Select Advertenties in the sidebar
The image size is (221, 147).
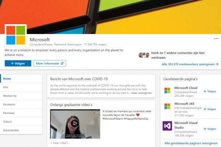(x=21, y=130)
